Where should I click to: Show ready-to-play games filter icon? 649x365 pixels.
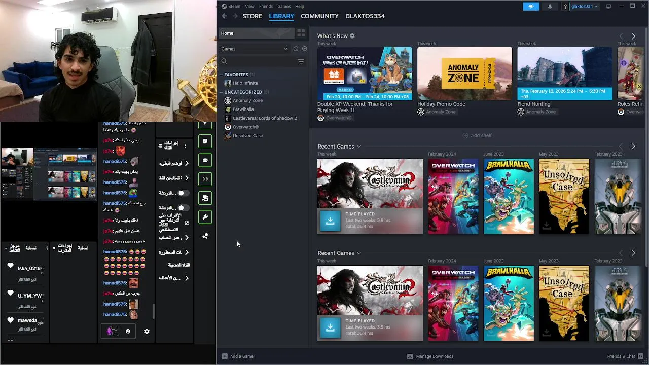coord(304,49)
